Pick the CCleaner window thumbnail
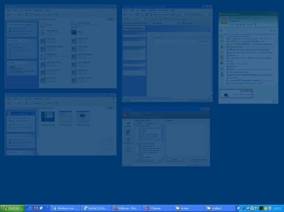The image size is (284, 212). [x=166, y=137]
